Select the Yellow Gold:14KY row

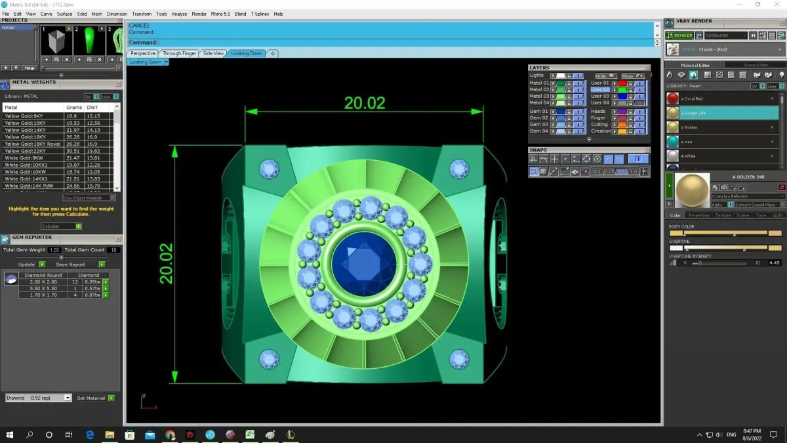[x=58, y=130]
